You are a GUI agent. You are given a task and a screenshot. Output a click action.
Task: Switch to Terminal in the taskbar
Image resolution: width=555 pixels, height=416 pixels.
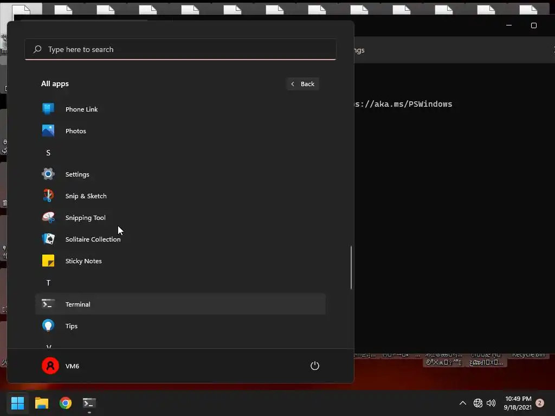pos(89,403)
